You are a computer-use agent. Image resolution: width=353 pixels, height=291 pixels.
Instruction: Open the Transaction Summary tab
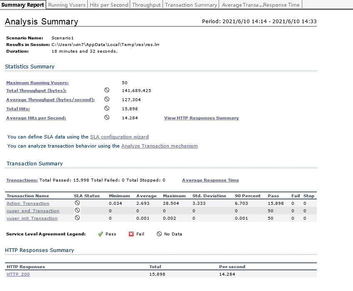191,5
